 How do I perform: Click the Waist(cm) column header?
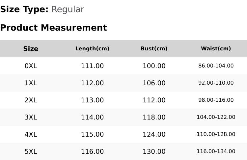click(x=216, y=48)
